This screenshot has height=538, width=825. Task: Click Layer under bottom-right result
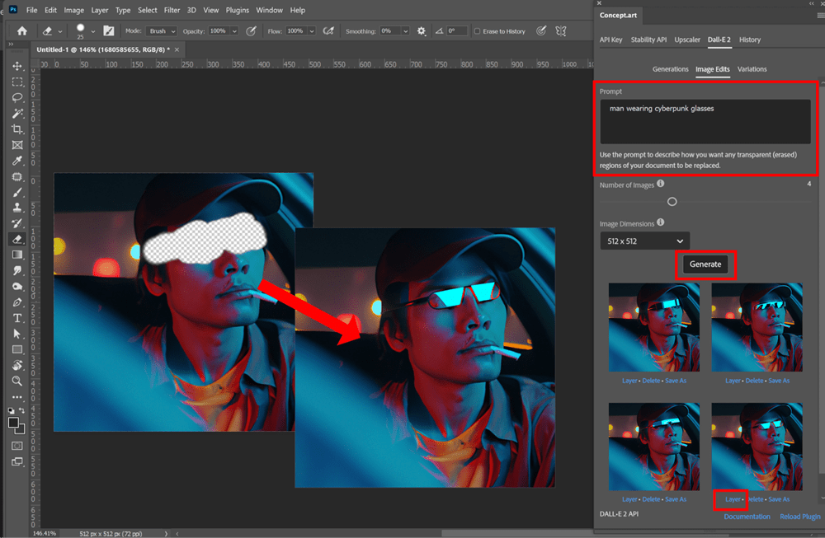click(x=733, y=499)
